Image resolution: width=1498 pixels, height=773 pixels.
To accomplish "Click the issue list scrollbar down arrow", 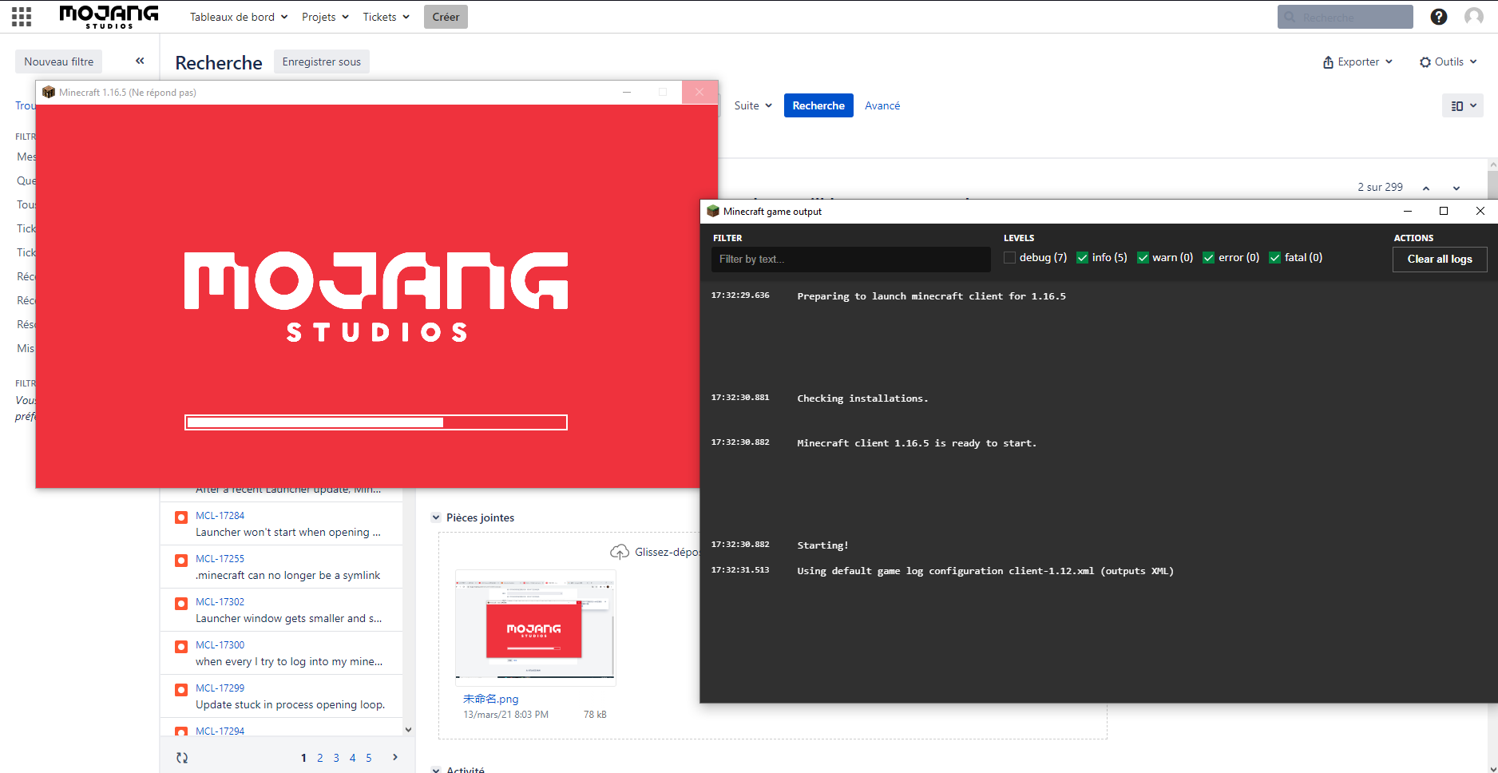I will pos(408,729).
